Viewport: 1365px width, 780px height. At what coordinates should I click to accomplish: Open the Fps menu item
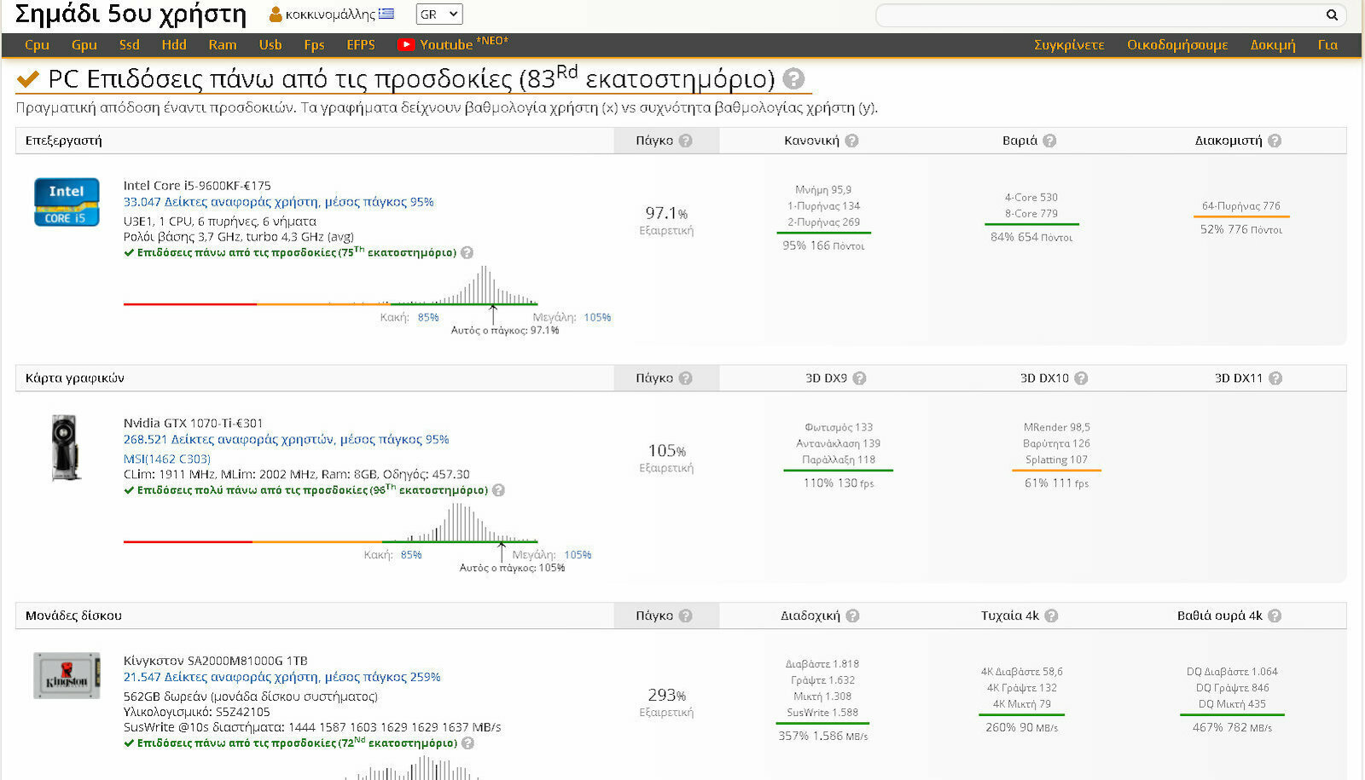tap(314, 44)
